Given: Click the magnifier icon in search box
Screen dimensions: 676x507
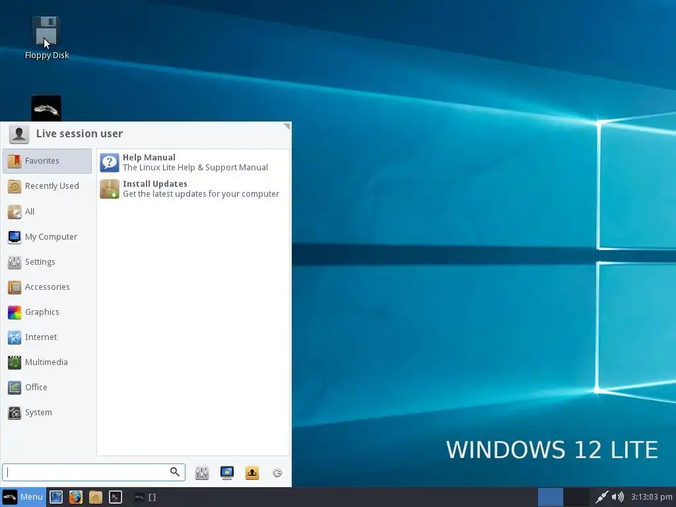Looking at the screenshot, I should [x=174, y=472].
